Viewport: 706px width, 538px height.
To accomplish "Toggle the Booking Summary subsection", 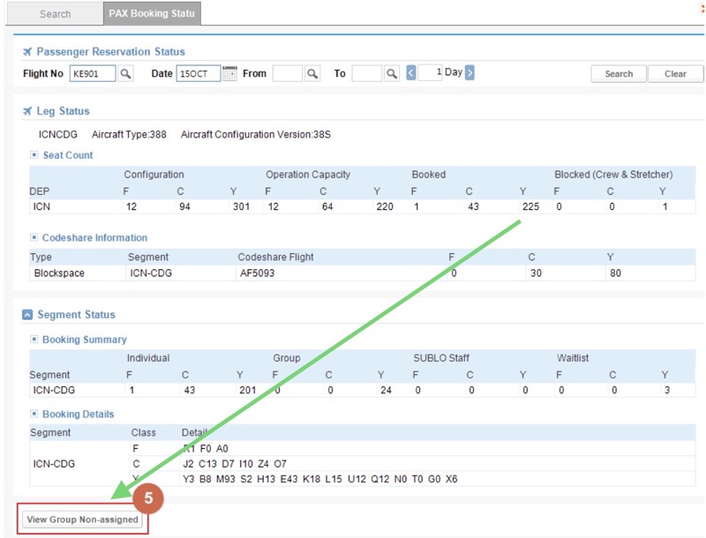I will click(x=34, y=340).
